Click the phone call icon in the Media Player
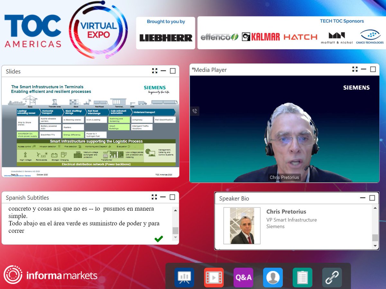Image resolution: width=386 pixels, height=289 pixels. (195, 111)
